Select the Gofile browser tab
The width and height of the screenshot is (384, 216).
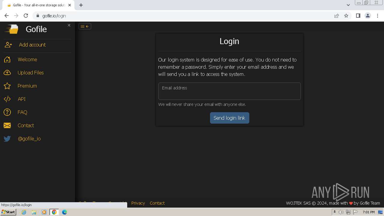(x=39, y=5)
